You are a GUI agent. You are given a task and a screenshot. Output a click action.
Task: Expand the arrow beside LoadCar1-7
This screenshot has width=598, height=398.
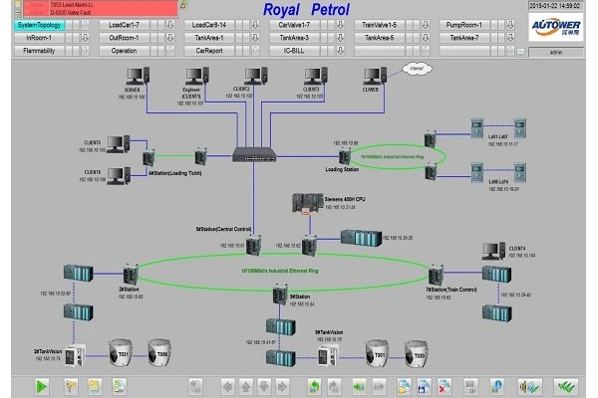(x=170, y=25)
